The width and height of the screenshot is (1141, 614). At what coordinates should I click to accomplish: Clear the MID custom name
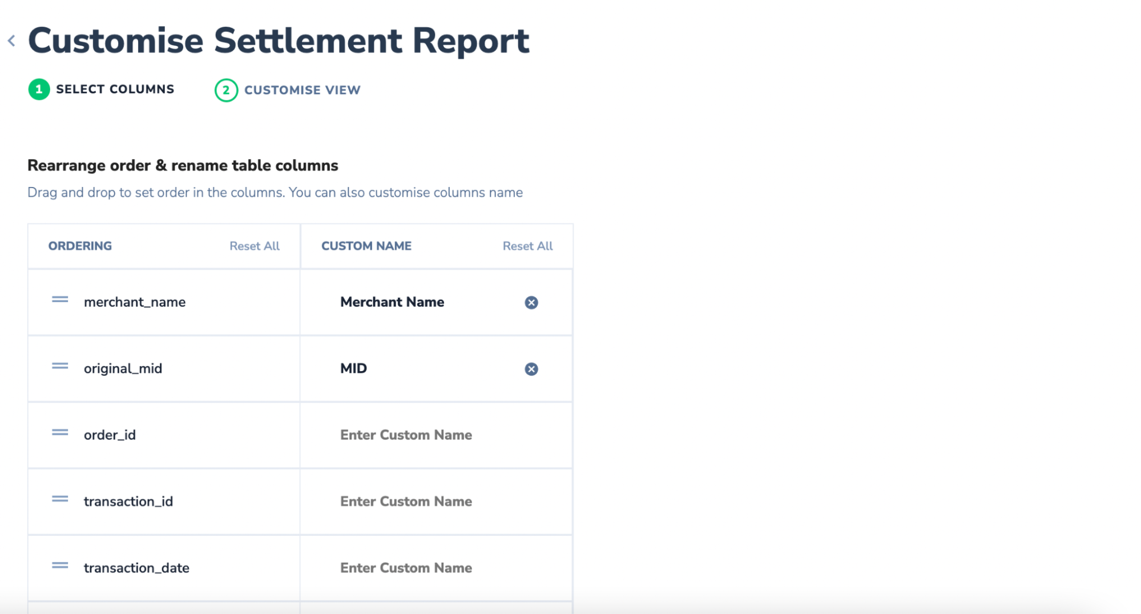[x=531, y=369]
